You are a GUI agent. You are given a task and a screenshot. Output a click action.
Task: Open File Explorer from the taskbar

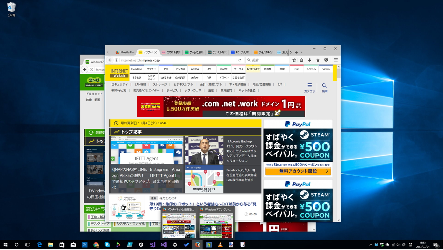pyautogui.click(x=51, y=245)
